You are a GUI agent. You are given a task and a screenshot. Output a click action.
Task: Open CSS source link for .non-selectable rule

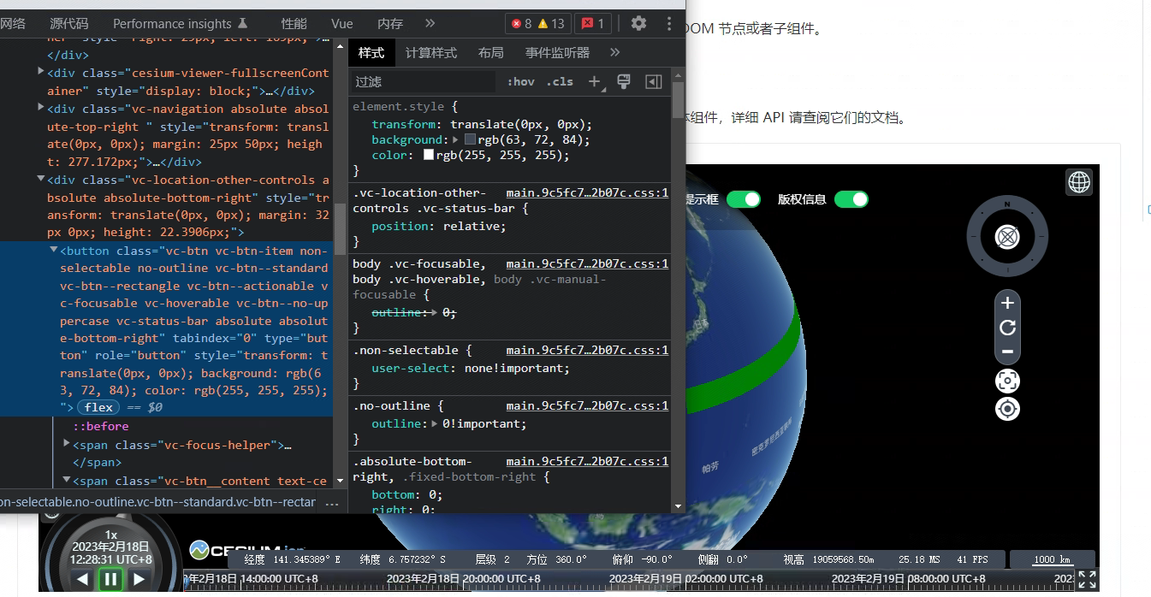[587, 350]
